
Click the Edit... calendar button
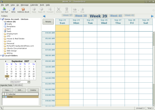(x=20, y=90)
